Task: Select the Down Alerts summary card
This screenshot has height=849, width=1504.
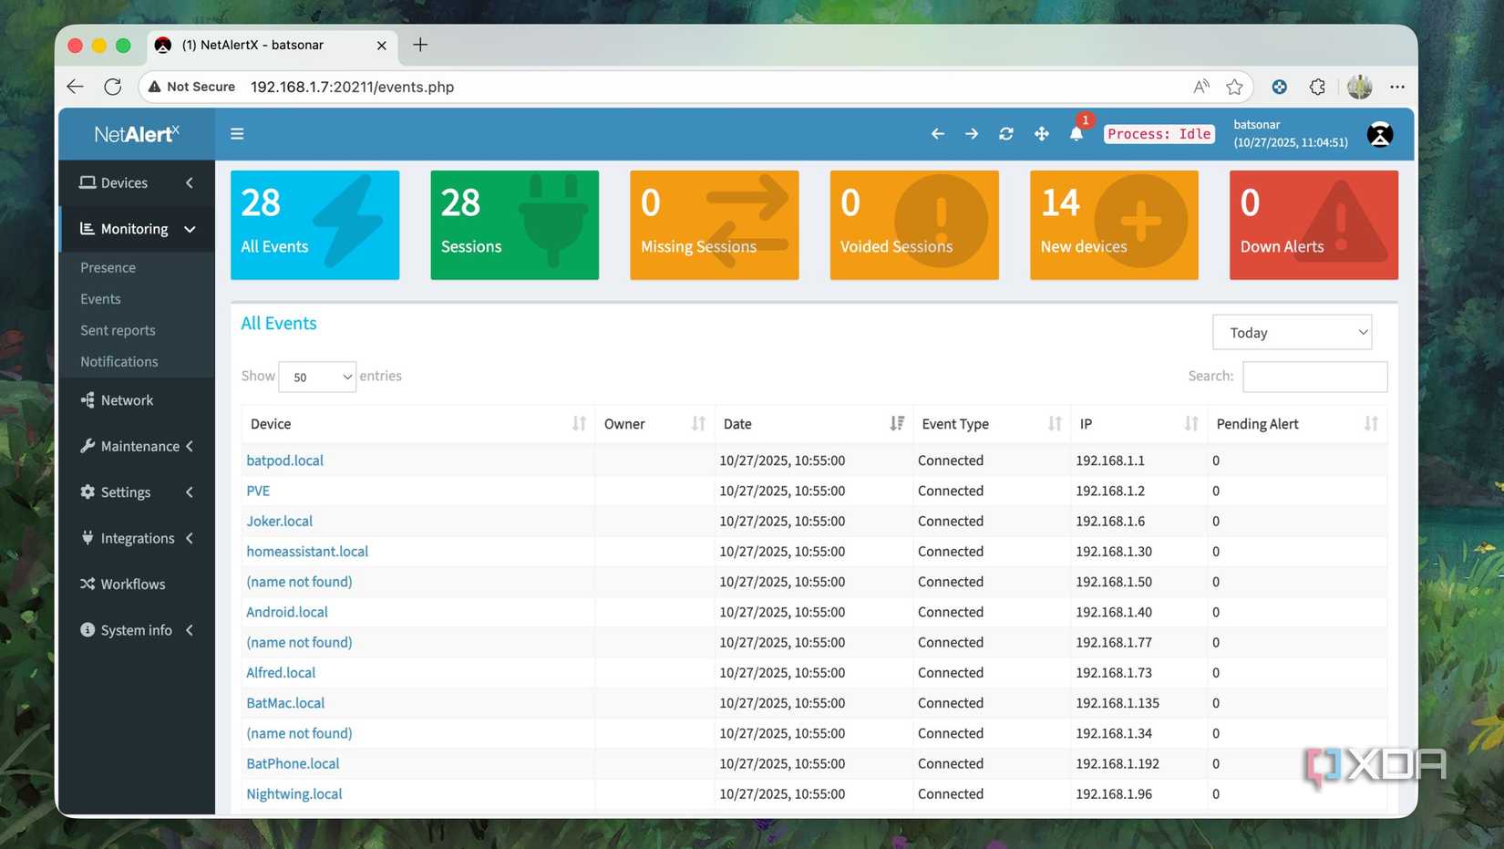Action: pos(1313,225)
